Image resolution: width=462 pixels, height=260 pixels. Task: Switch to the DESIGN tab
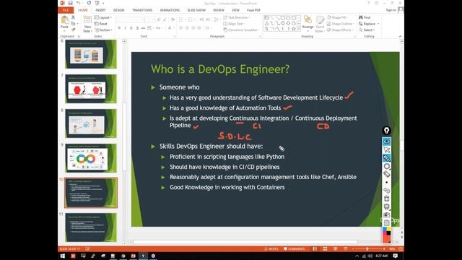[x=118, y=10]
